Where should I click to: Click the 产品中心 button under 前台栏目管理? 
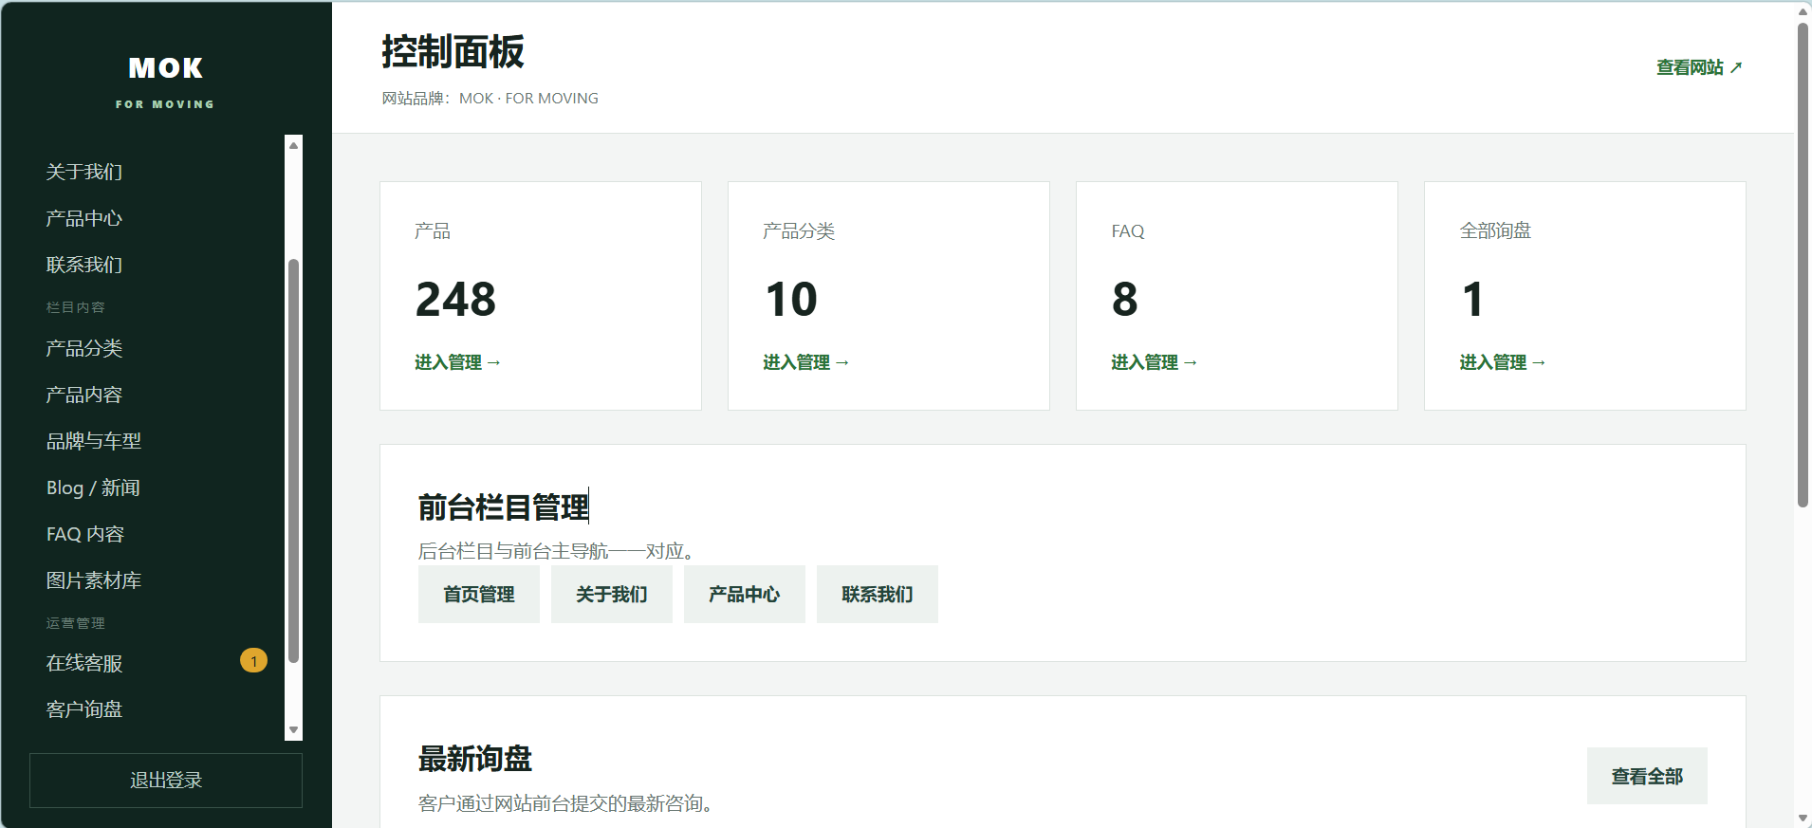point(745,595)
